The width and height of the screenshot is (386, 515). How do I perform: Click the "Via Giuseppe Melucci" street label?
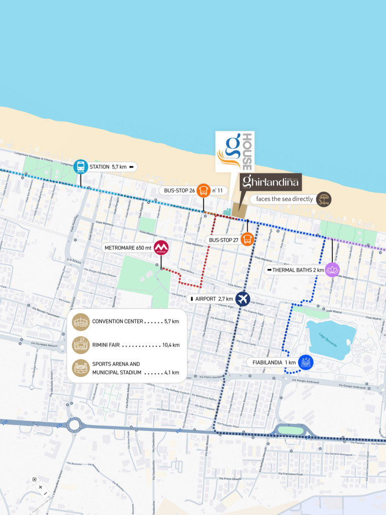coord(44,344)
